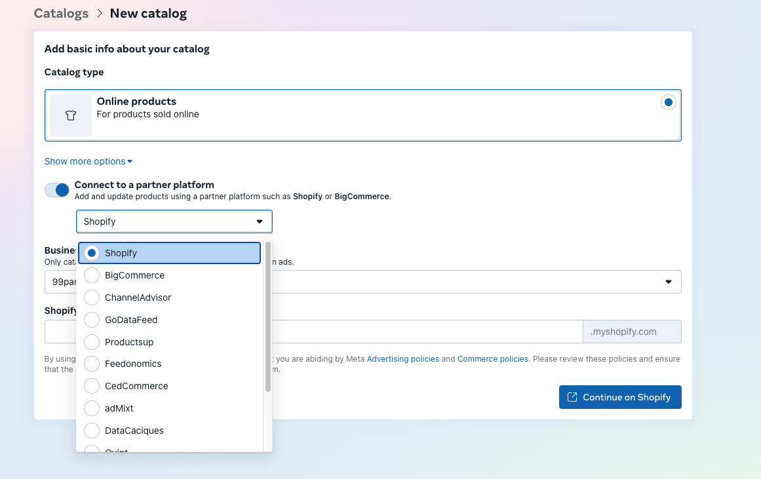Collapse the Shopify platform dropdown
761x479 pixels.
(174, 221)
